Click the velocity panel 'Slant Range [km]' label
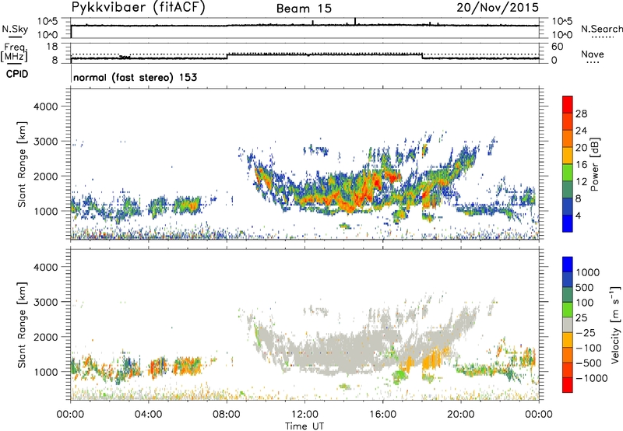Image resolution: width=623 pixels, height=431 pixels. pos(22,325)
